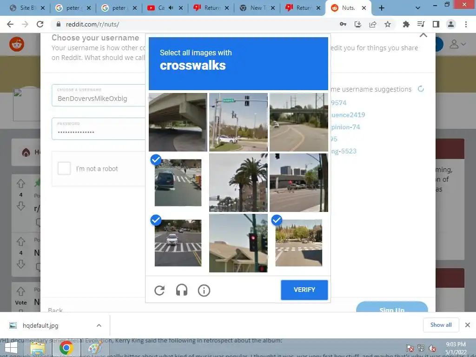Pick the suggested username ending in ng-5523

pyautogui.click(x=344, y=151)
